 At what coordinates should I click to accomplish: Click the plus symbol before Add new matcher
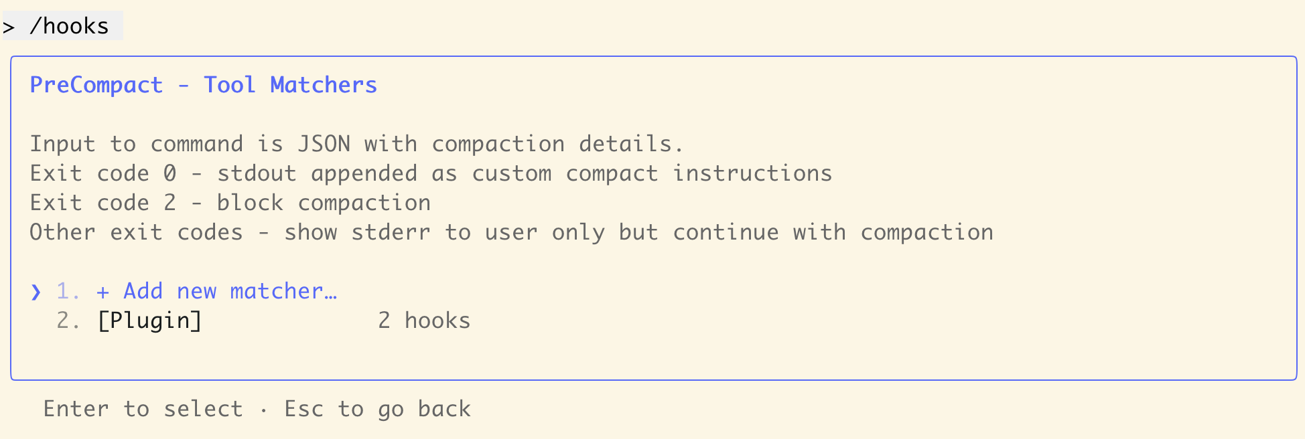pyautogui.click(x=104, y=290)
